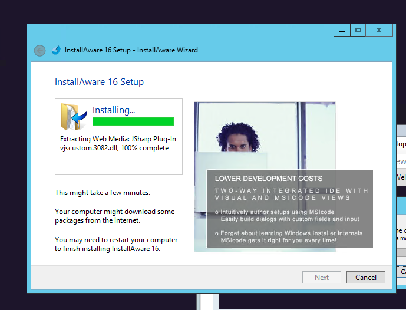The width and height of the screenshot is (406, 310).
Task: Click the Cancel button
Action: pyautogui.click(x=365, y=278)
